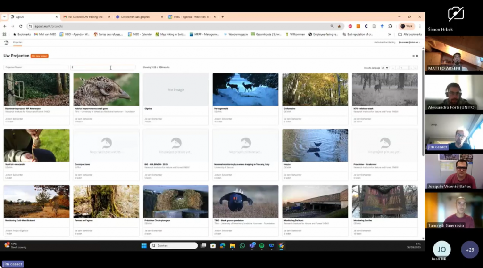Switch to the Deelnemen aan gesprek tab
483x268 pixels.
[135, 16]
